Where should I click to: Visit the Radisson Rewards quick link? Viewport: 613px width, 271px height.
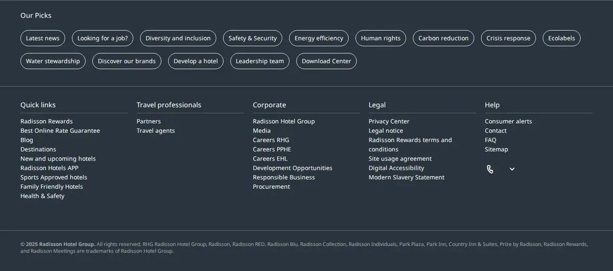[x=46, y=121]
